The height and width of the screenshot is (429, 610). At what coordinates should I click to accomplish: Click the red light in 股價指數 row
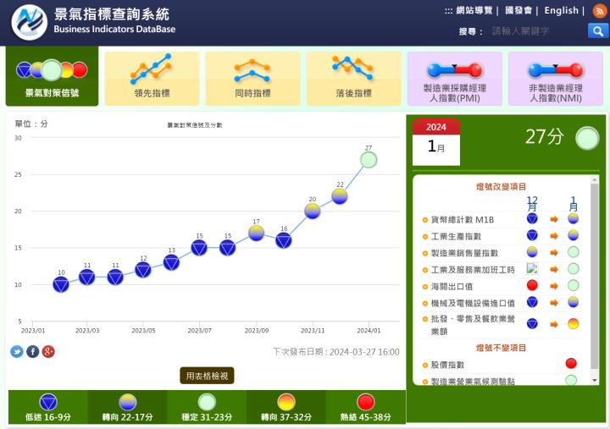click(x=571, y=363)
